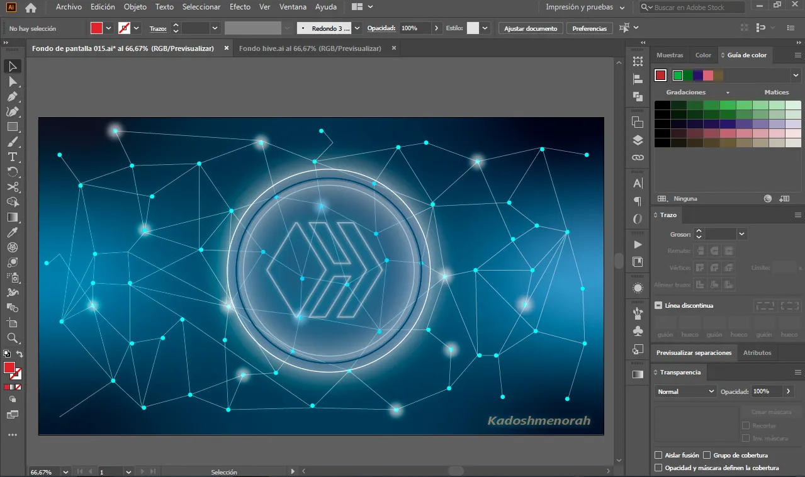Screen dimensions: 805x477
Task: Select the Type tool
Action: point(13,157)
